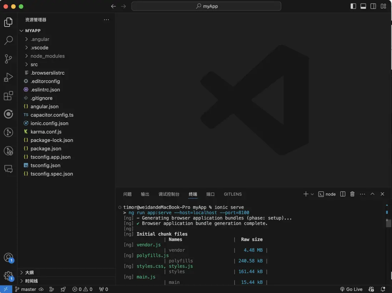Open the new terminal dropdown arrow
392x293 pixels.
click(x=312, y=194)
